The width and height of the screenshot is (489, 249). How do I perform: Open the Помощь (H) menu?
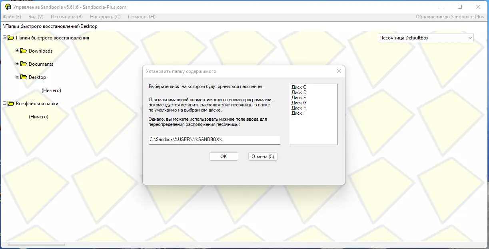tap(142, 17)
